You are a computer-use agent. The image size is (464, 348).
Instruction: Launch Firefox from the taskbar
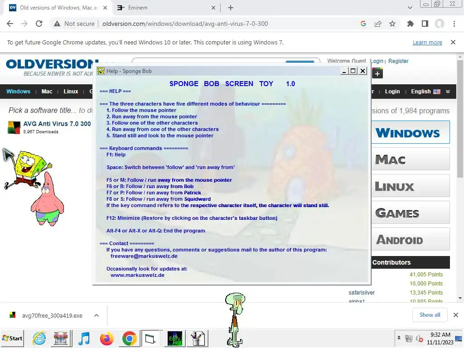[x=106, y=338]
